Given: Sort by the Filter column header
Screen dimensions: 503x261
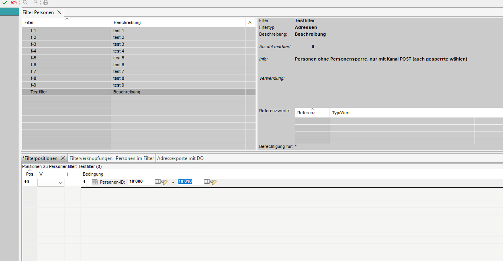Looking at the screenshot, I should click(x=66, y=22).
